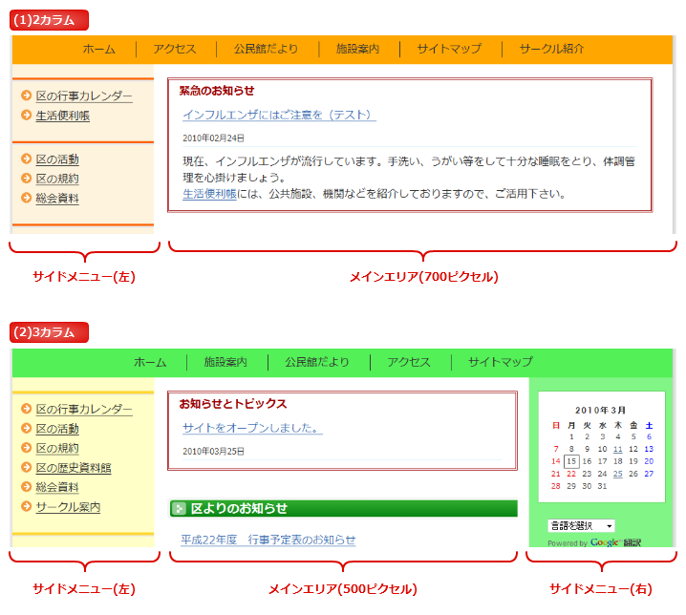Select calendar date 11 in March 2010
The height and width of the screenshot is (615, 686).
tap(618, 449)
